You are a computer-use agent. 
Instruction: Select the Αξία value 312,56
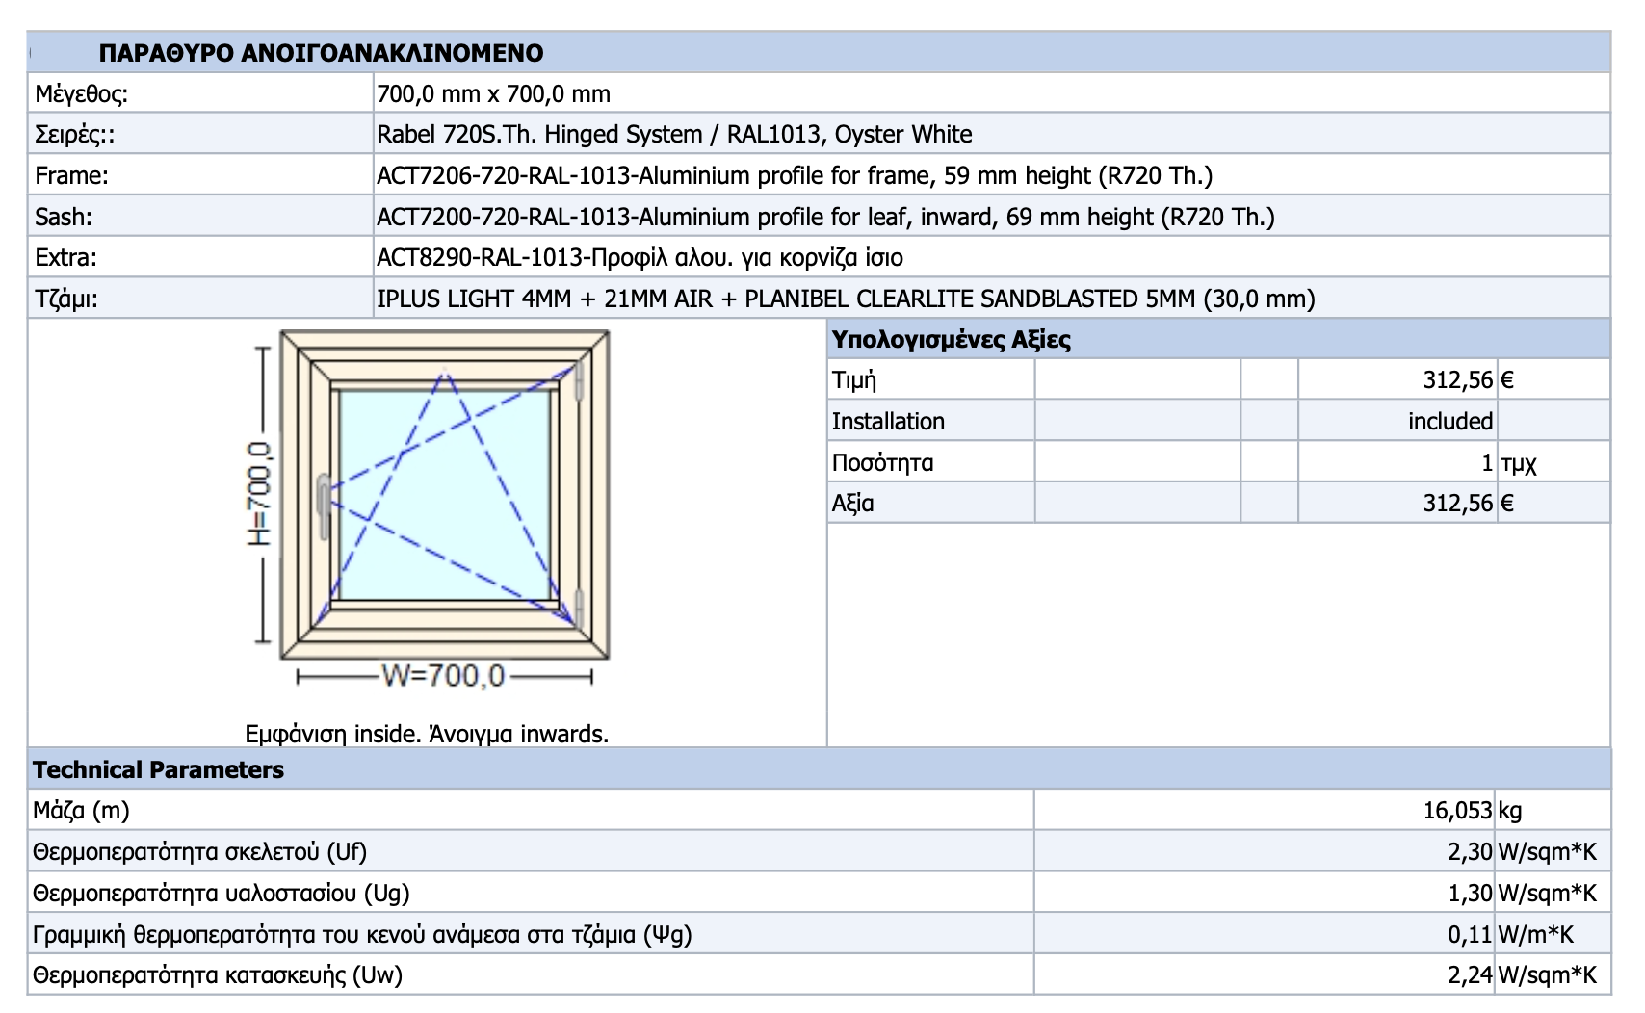coord(1458,503)
